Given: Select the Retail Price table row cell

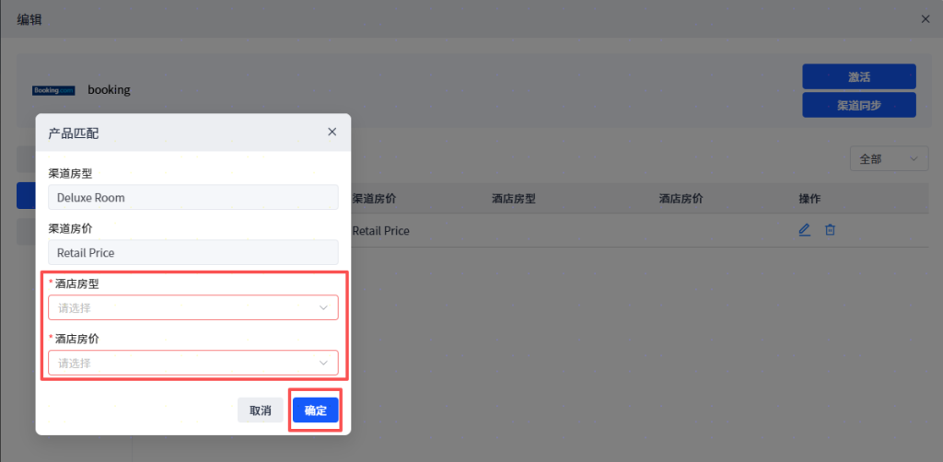Looking at the screenshot, I should point(381,231).
